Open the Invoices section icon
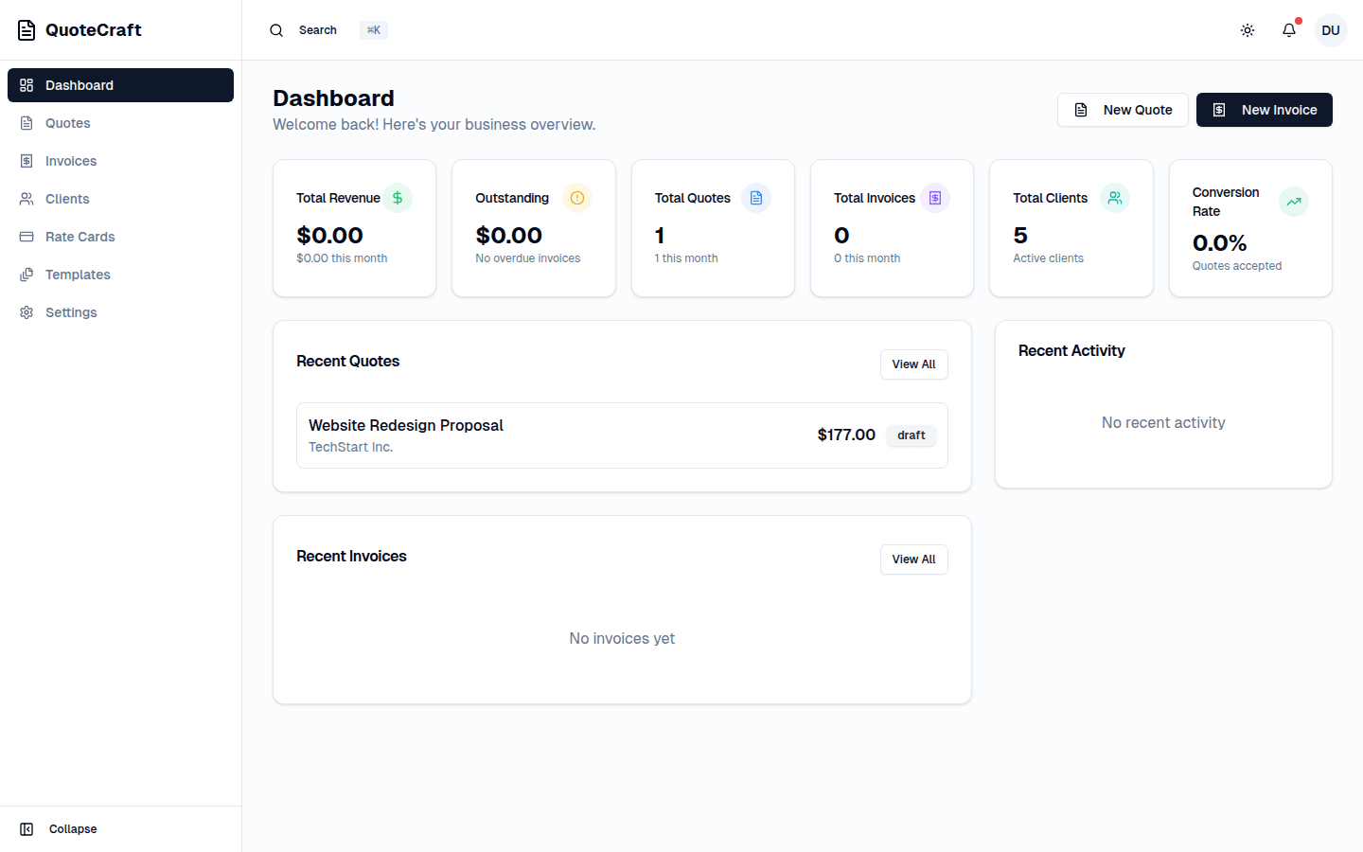This screenshot has height=852, width=1363. [x=27, y=161]
